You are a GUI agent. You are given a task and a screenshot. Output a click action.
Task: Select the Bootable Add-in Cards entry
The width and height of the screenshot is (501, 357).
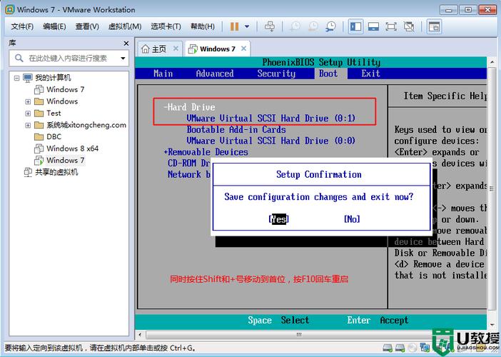236,129
